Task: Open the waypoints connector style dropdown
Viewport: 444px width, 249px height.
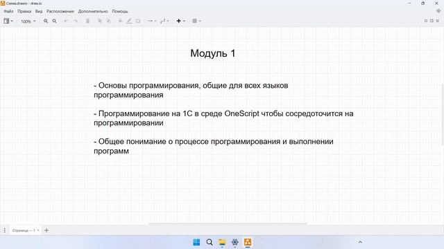Action: [164, 21]
